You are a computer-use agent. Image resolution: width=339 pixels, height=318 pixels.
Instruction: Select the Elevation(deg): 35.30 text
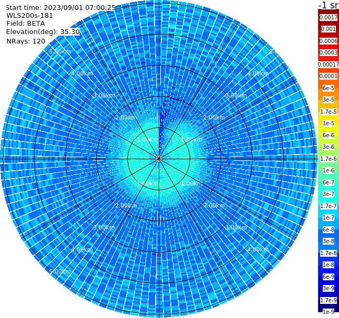tap(43, 32)
